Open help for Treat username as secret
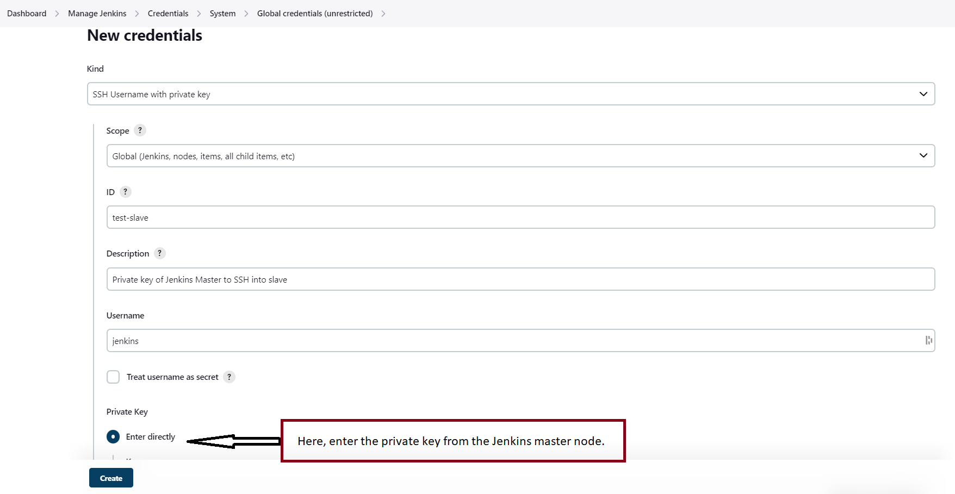955x494 pixels. pos(229,377)
